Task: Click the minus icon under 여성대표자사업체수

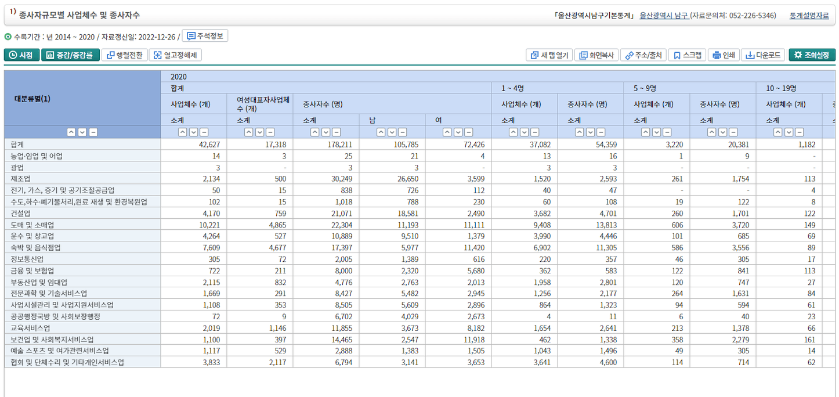Action: (x=270, y=132)
